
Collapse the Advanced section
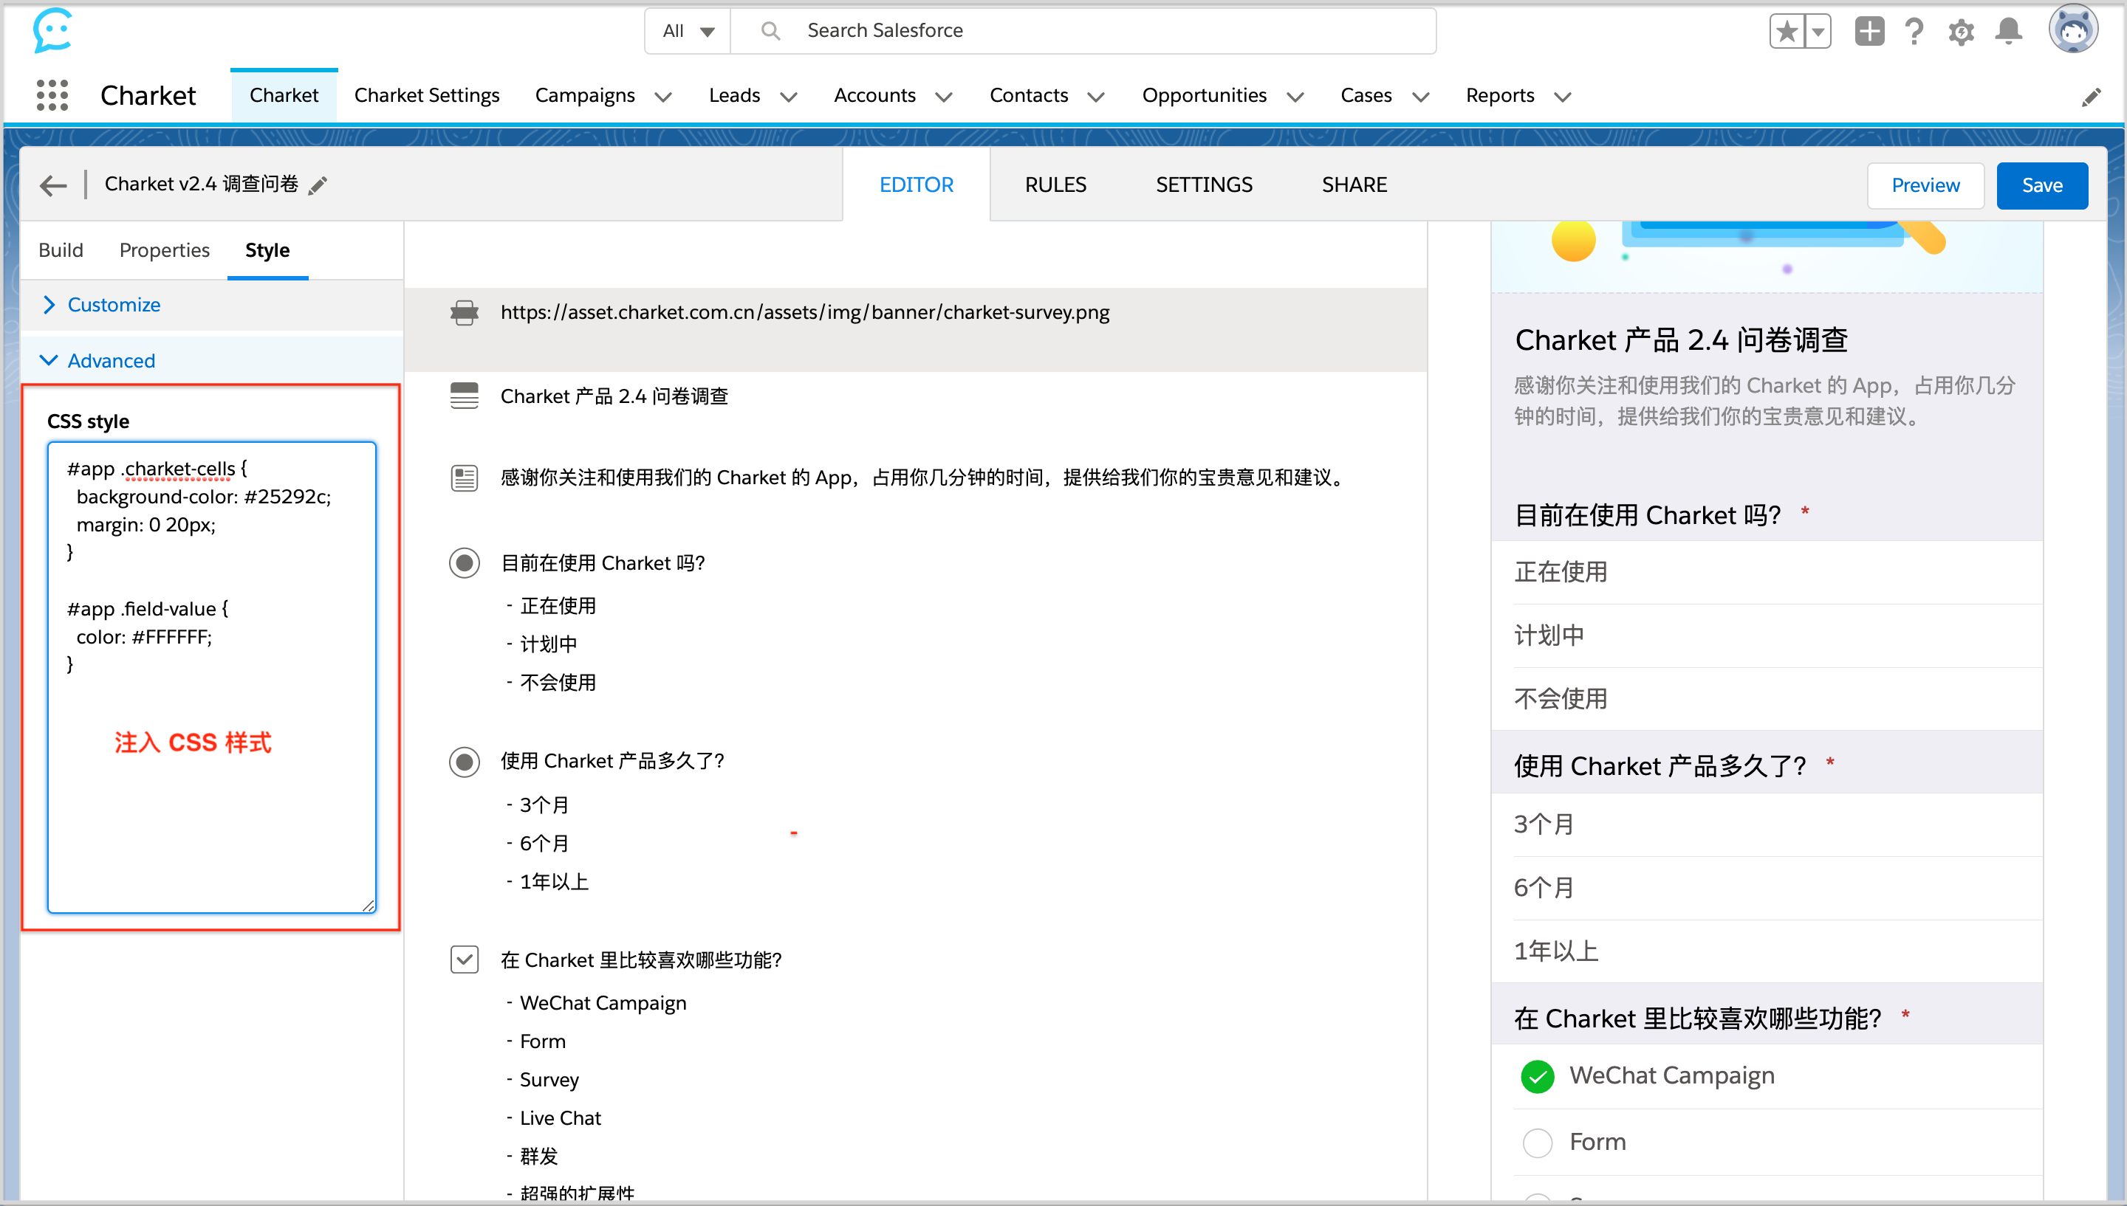click(110, 360)
